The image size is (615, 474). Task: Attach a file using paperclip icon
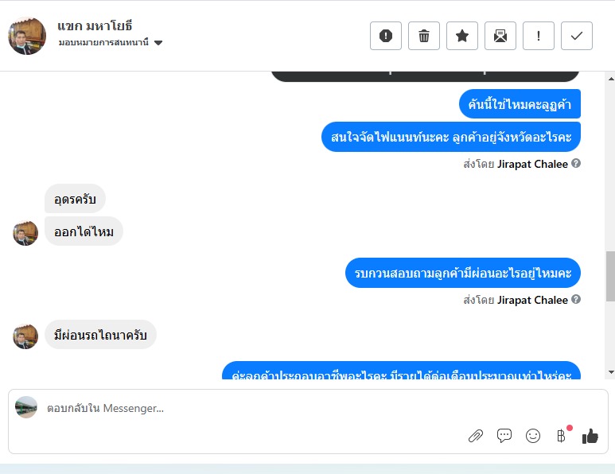[476, 436]
